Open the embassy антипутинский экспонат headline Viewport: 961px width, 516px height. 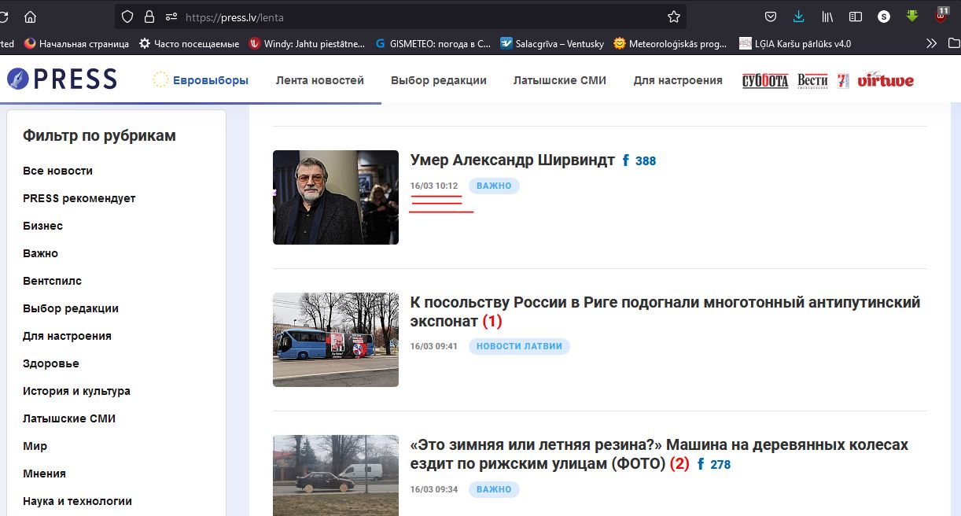[665, 311]
